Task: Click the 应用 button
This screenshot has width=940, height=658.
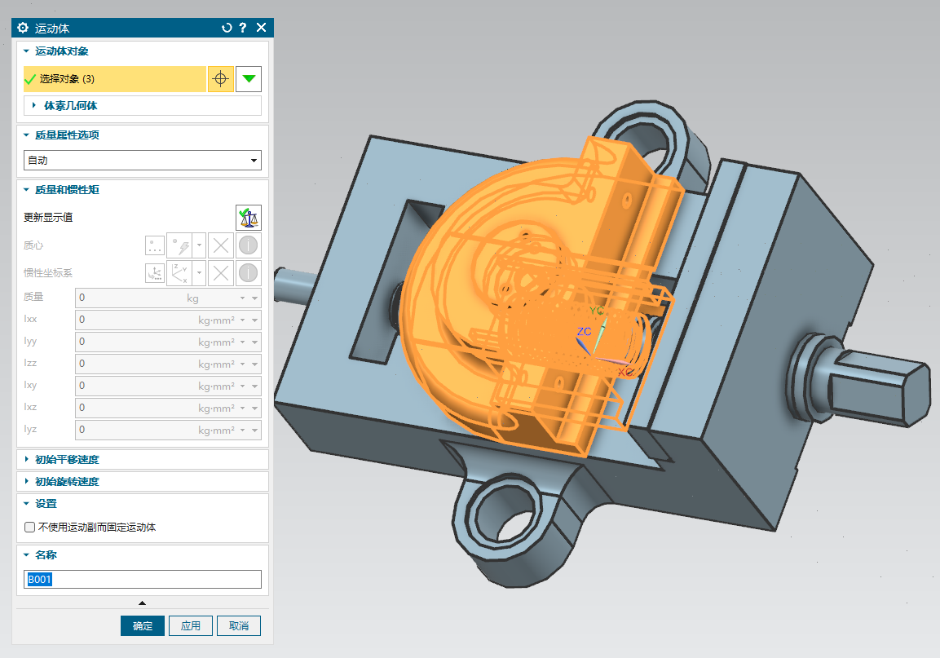Action: pos(191,626)
